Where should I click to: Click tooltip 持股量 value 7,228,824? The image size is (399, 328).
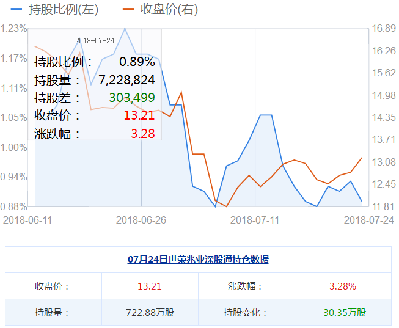tap(126, 80)
